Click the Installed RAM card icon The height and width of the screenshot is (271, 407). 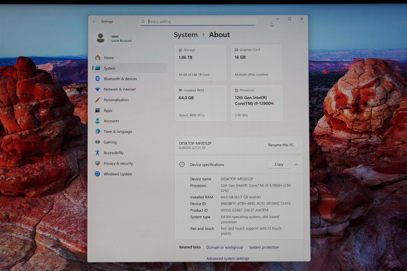click(180, 90)
